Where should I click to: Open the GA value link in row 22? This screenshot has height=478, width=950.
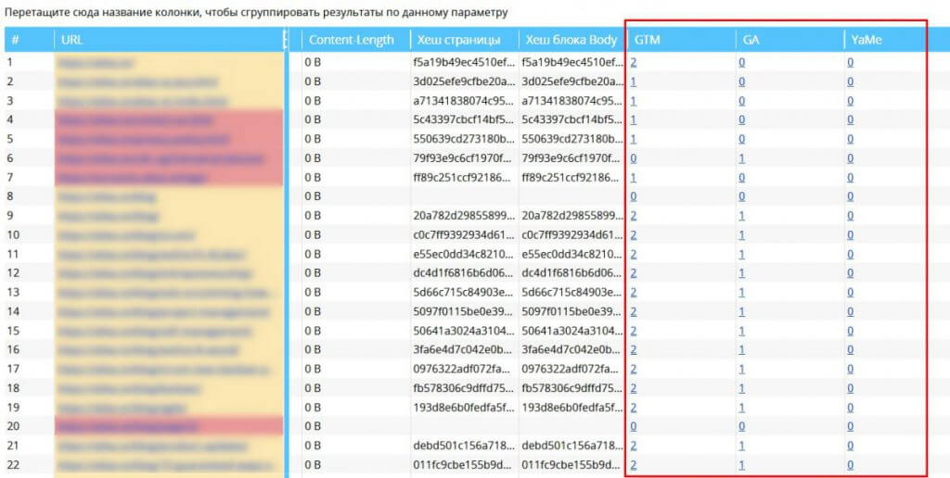tap(742, 465)
